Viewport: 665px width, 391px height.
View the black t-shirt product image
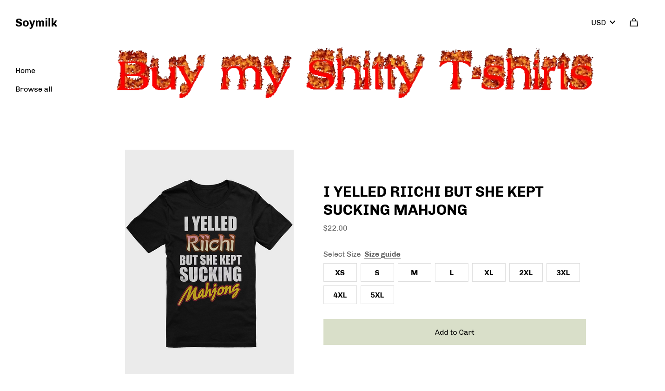click(x=209, y=262)
